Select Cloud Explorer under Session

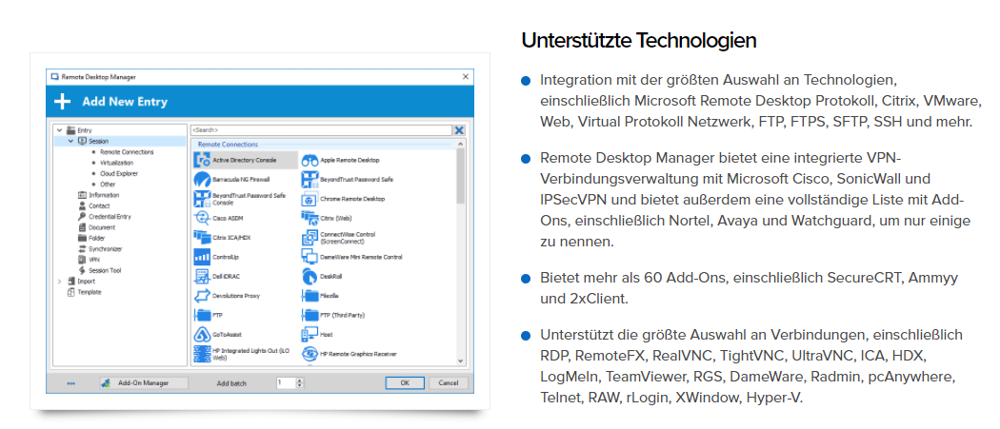click(x=119, y=173)
